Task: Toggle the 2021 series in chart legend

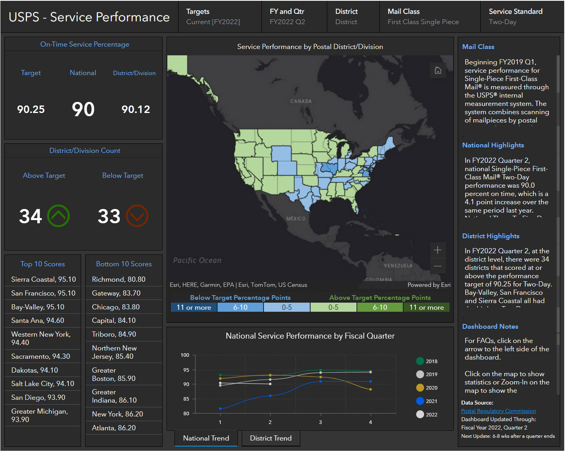Action: tap(427, 401)
